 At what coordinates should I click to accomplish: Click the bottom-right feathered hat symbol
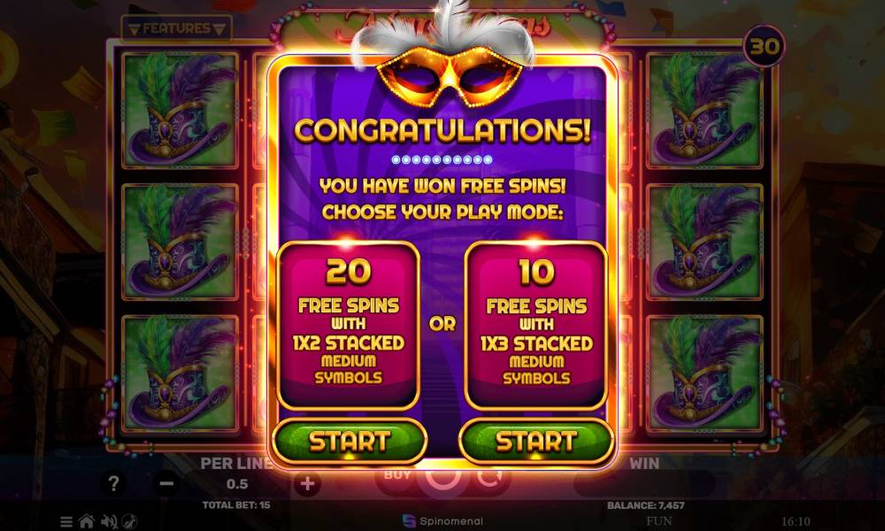[704, 373]
